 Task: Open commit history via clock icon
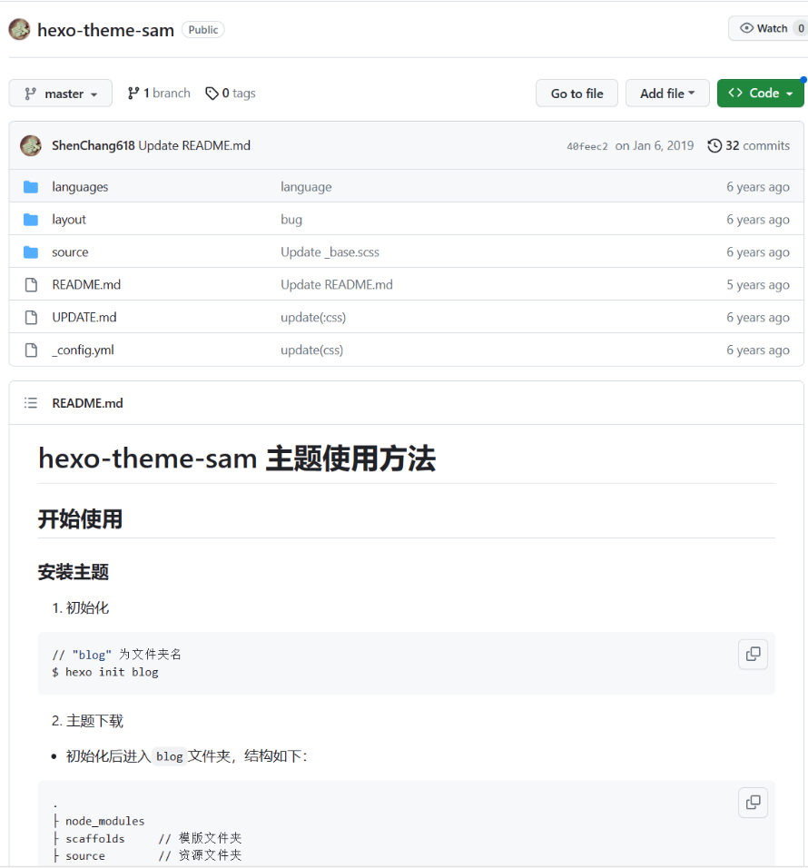click(x=714, y=145)
